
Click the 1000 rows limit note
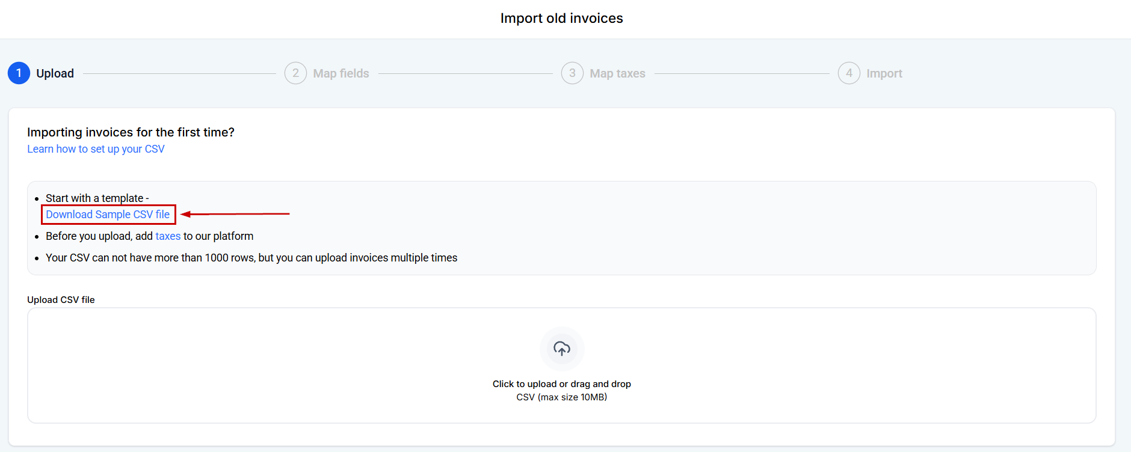pyautogui.click(x=251, y=258)
